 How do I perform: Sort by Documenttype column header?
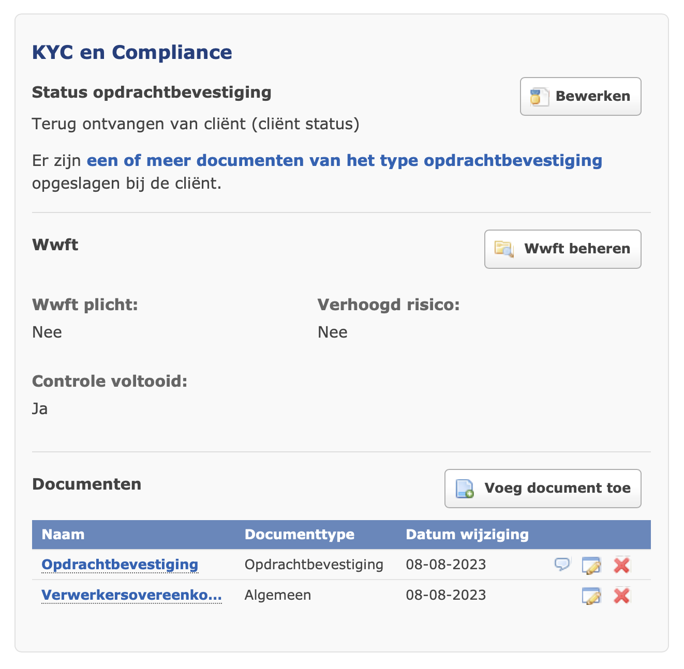300,534
